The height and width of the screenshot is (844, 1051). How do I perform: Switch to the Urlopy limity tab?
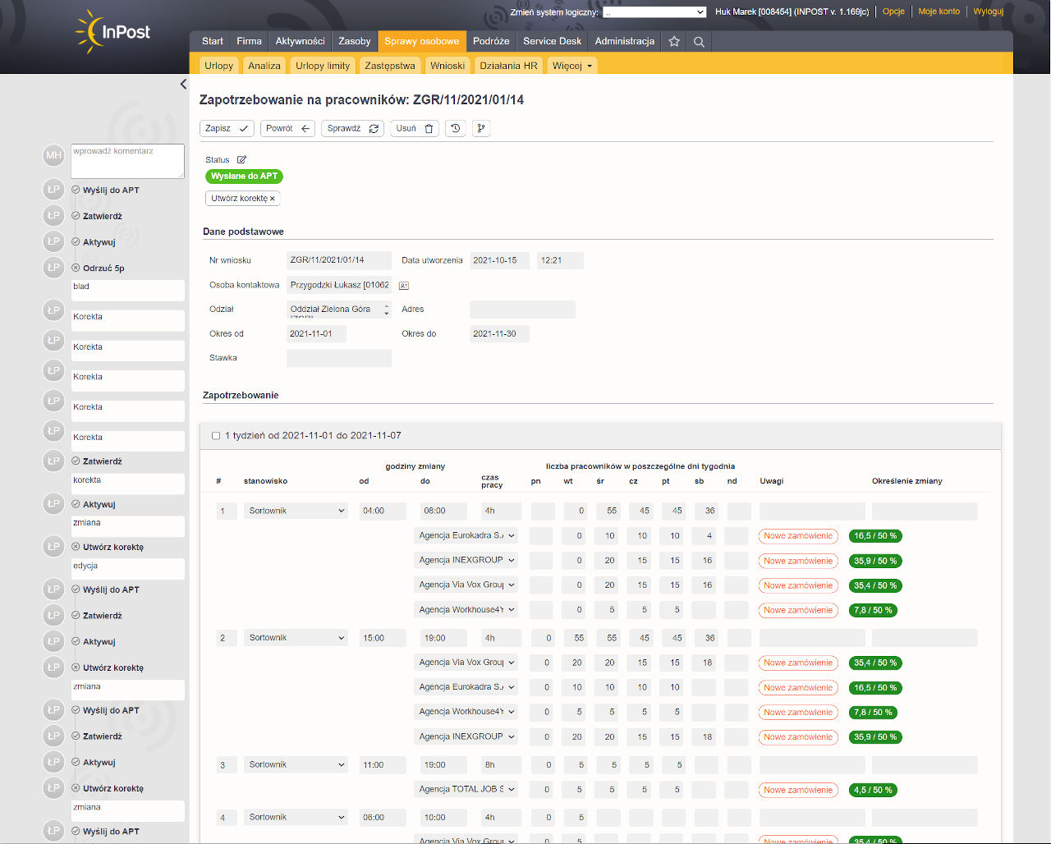tap(323, 66)
